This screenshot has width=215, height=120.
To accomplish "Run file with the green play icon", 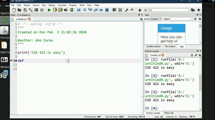I will point(49,10).
